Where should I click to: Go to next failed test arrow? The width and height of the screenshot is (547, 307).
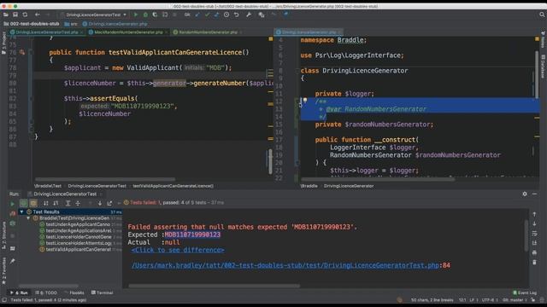tap(100, 203)
